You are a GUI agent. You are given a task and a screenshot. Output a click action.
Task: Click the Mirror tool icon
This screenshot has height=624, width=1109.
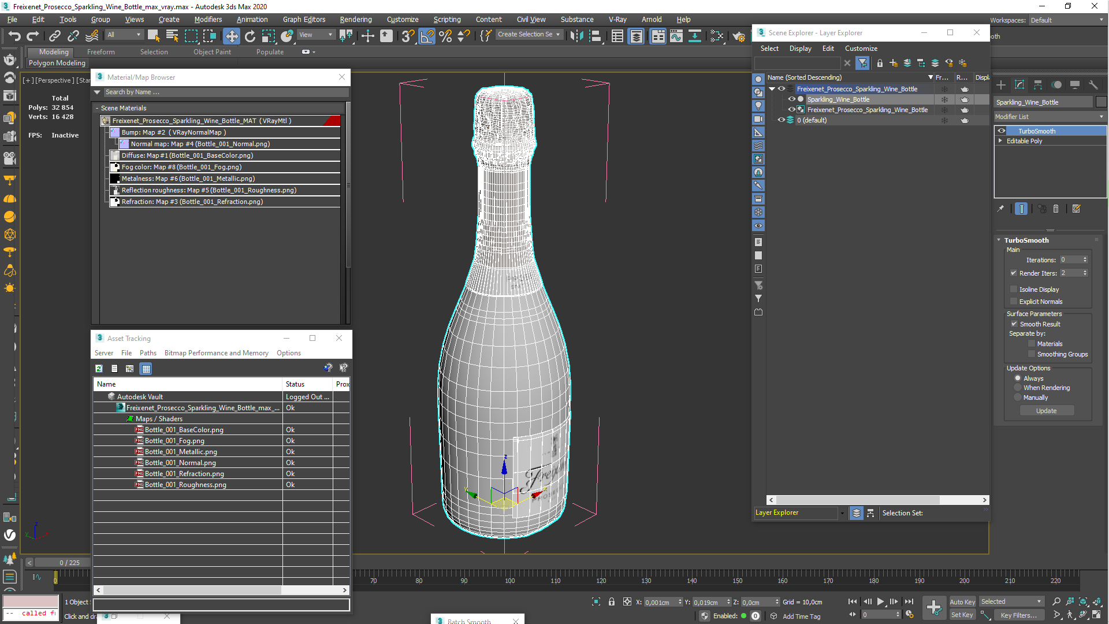point(576,36)
